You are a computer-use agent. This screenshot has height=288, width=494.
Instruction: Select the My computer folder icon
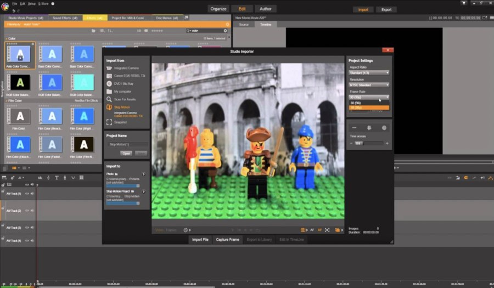click(109, 91)
